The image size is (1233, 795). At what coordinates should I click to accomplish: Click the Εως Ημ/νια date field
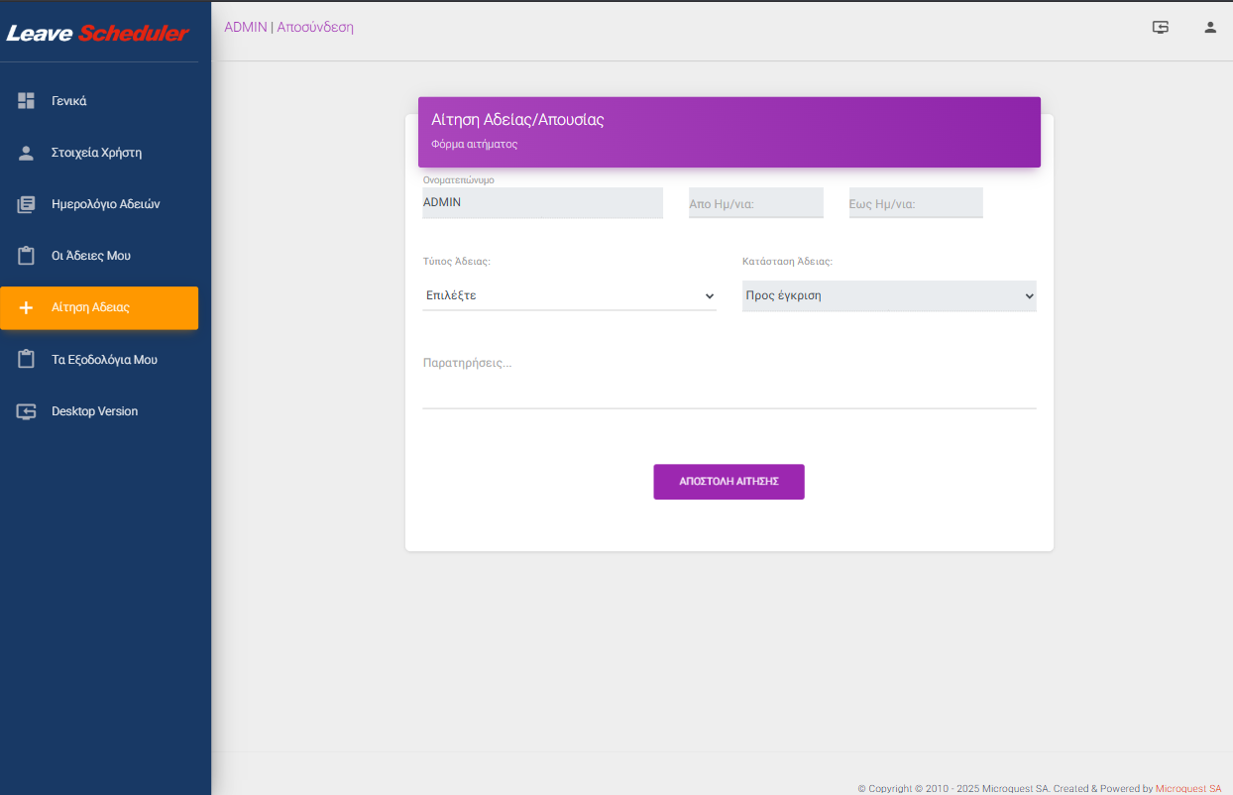(x=915, y=203)
